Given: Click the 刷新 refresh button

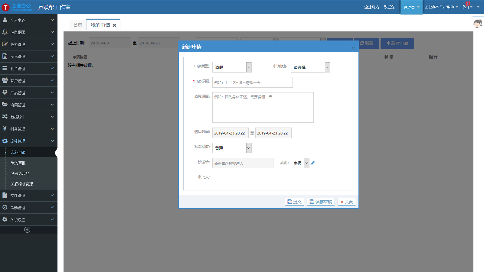Looking at the screenshot, I should [x=367, y=43].
